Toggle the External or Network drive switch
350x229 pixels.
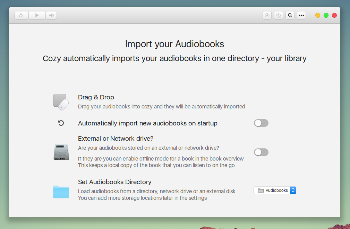[x=261, y=152]
